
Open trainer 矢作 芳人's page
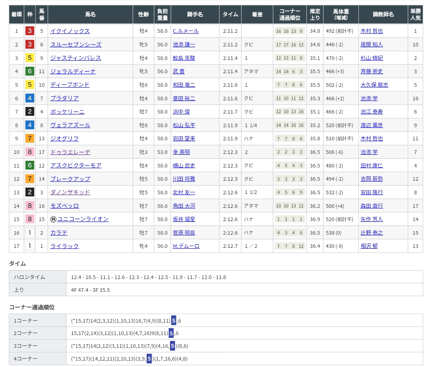(372, 219)
